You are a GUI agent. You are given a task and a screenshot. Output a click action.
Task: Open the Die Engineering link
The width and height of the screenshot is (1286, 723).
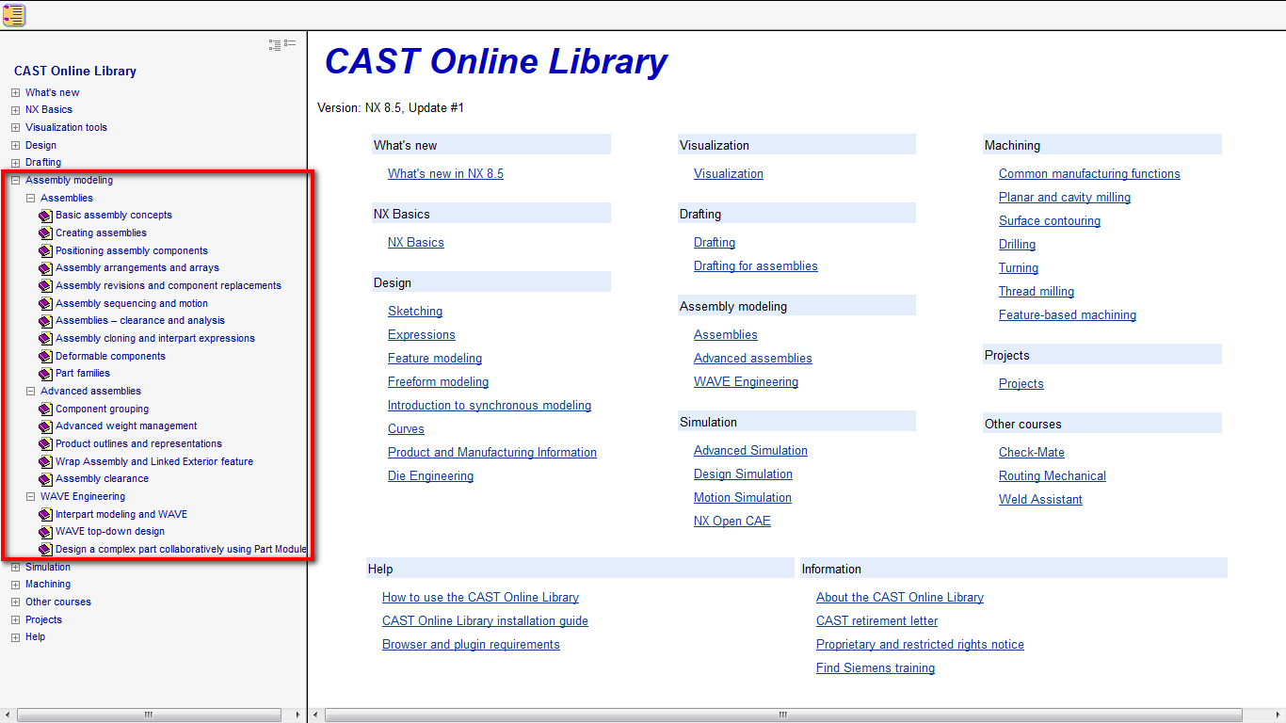pyautogui.click(x=430, y=476)
